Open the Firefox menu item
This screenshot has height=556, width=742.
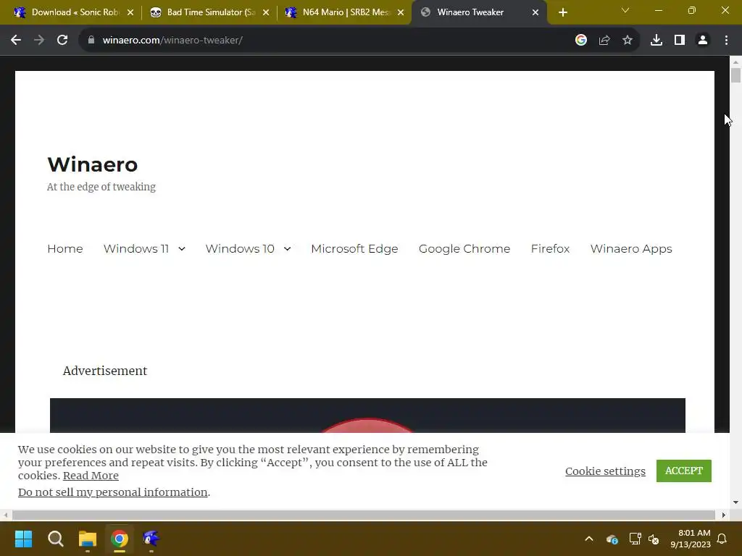550,249
